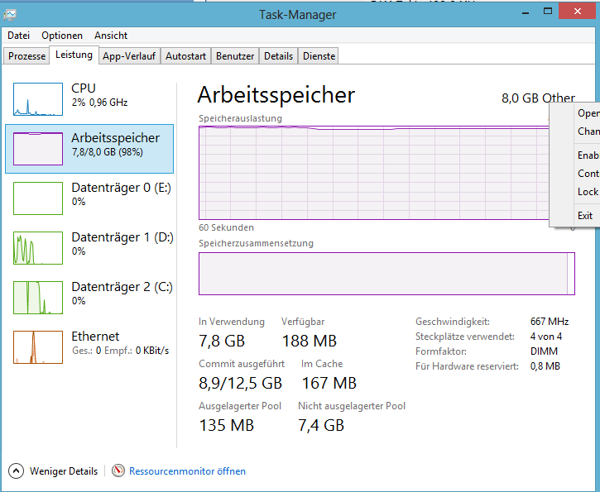Select the Datenträger 1 (D:) graph icon
The height and width of the screenshot is (492, 600).
point(37,248)
